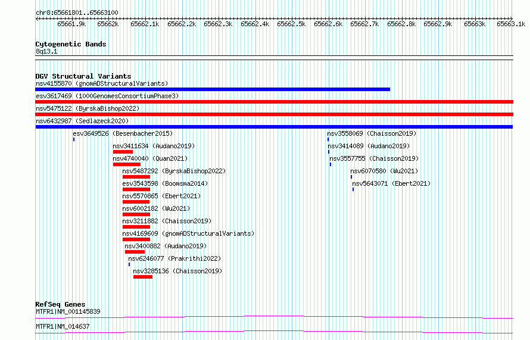Open the esv3617469 1000Genomes variant label

pyautogui.click(x=107, y=96)
